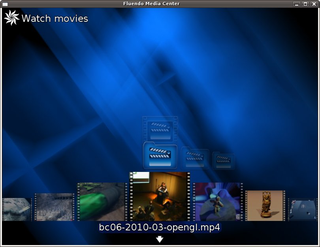The height and width of the screenshot is (247, 320).
Task: Select the film-strip clapperboard icon above folders
Action: point(160,129)
